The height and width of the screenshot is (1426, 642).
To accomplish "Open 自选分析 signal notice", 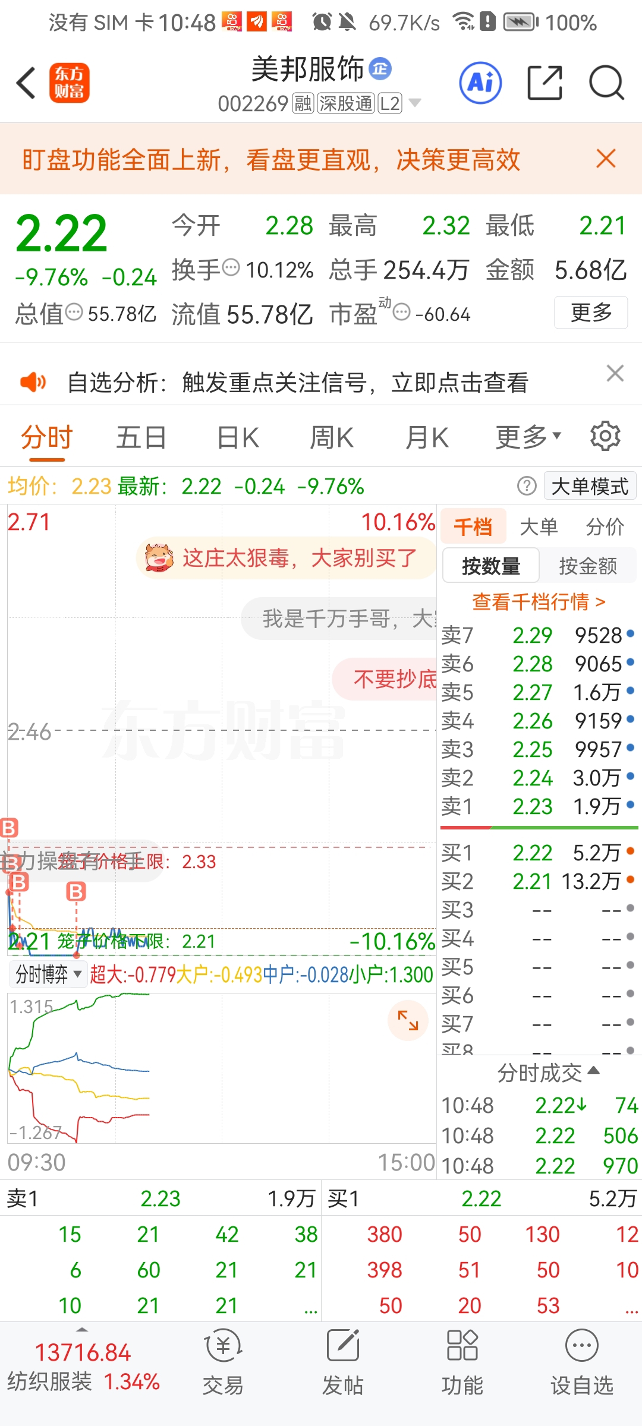I will click(x=297, y=382).
